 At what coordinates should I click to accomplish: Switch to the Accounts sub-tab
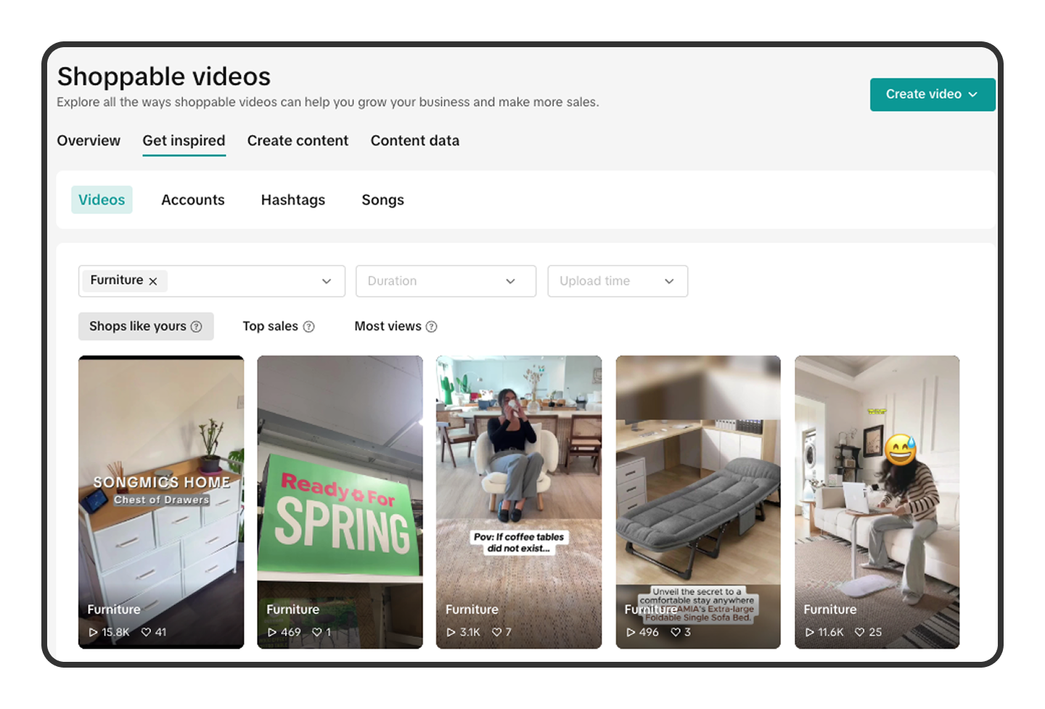coord(193,200)
